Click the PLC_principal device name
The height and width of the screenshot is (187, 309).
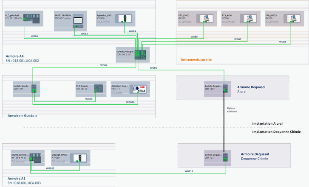(x=12, y=15)
